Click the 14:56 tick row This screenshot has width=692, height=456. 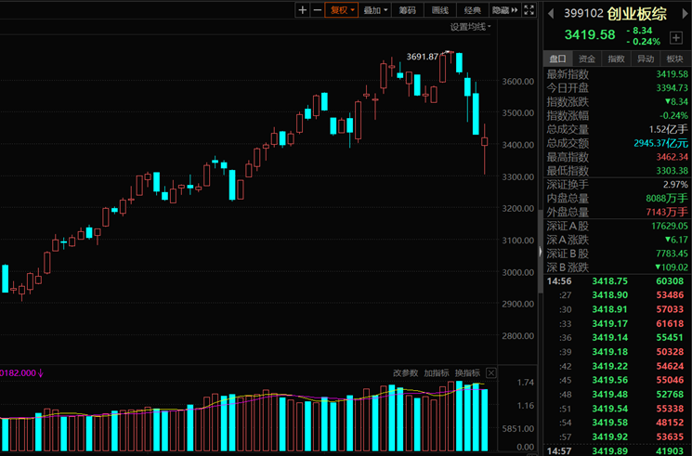[x=615, y=281]
